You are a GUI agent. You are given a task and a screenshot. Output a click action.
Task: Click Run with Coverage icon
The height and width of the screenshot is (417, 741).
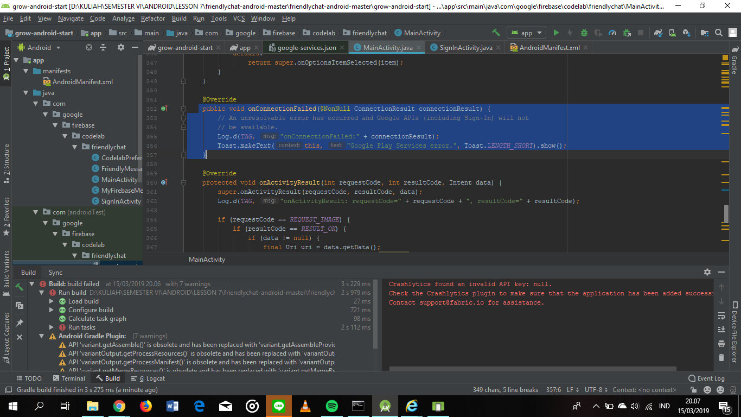pyautogui.click(x=598, y=33)
